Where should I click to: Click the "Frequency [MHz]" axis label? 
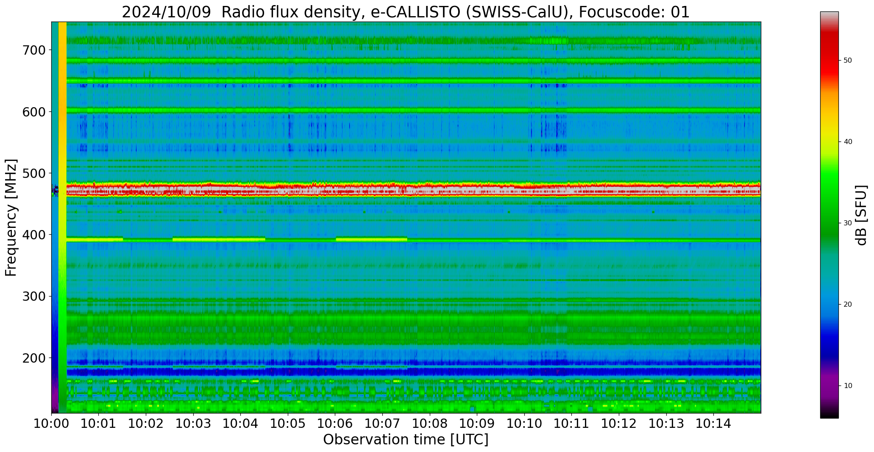click(x=11, y=217)
